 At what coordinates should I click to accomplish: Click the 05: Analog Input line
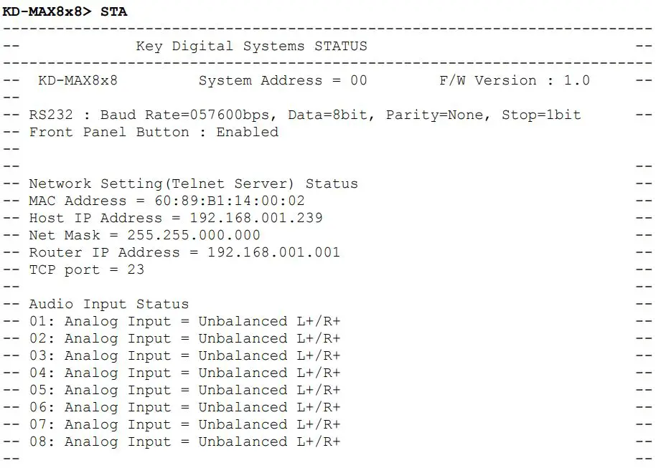184,390
